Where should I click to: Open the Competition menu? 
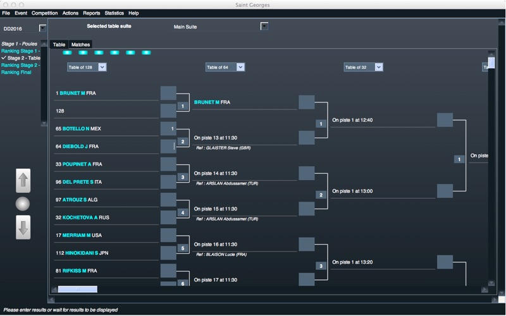coord(44,13)
